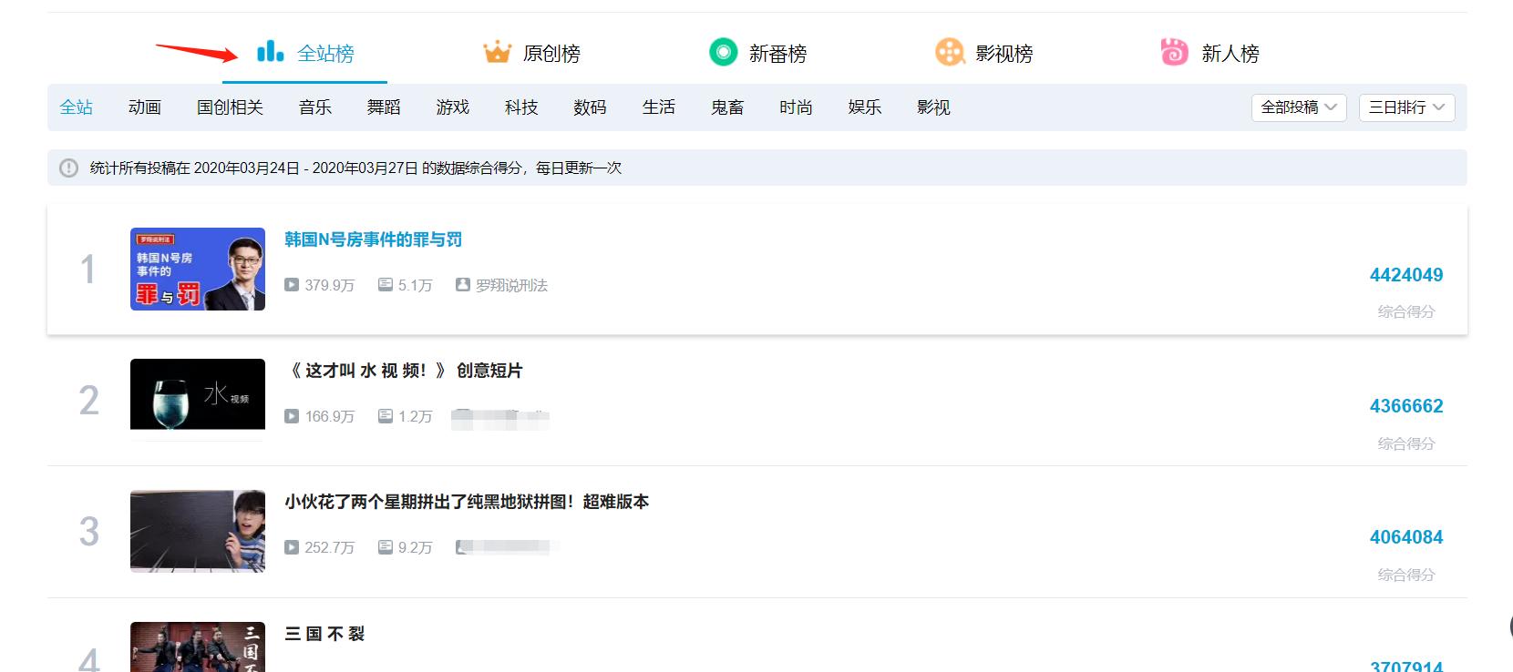
Task: Click thumbnail of 韩国N号房 video
Action: point(198,269)
